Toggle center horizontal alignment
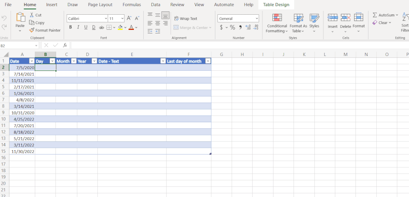 click(x=158, y=23)
